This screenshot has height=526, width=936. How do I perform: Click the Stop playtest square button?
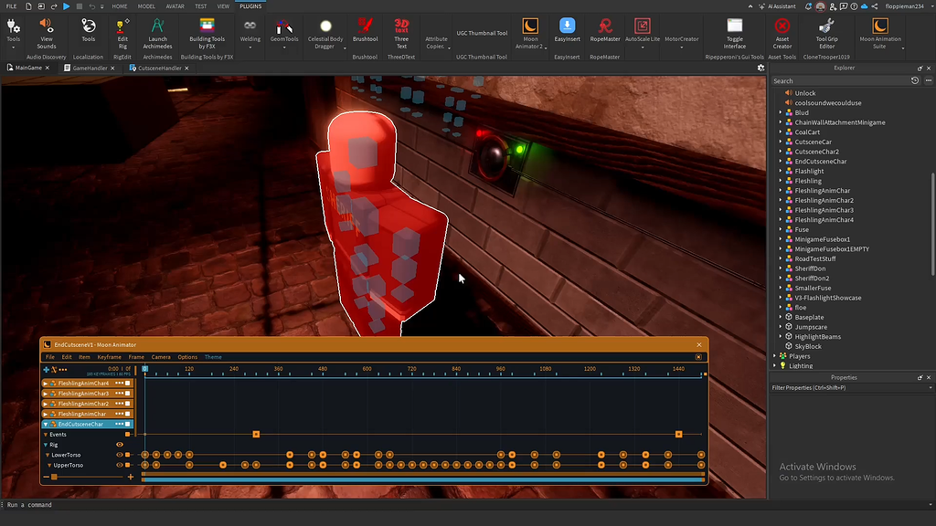80,6
